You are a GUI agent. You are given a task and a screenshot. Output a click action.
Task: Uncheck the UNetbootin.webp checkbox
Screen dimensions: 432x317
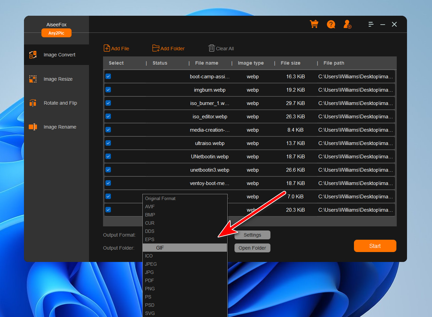[108, 156]
